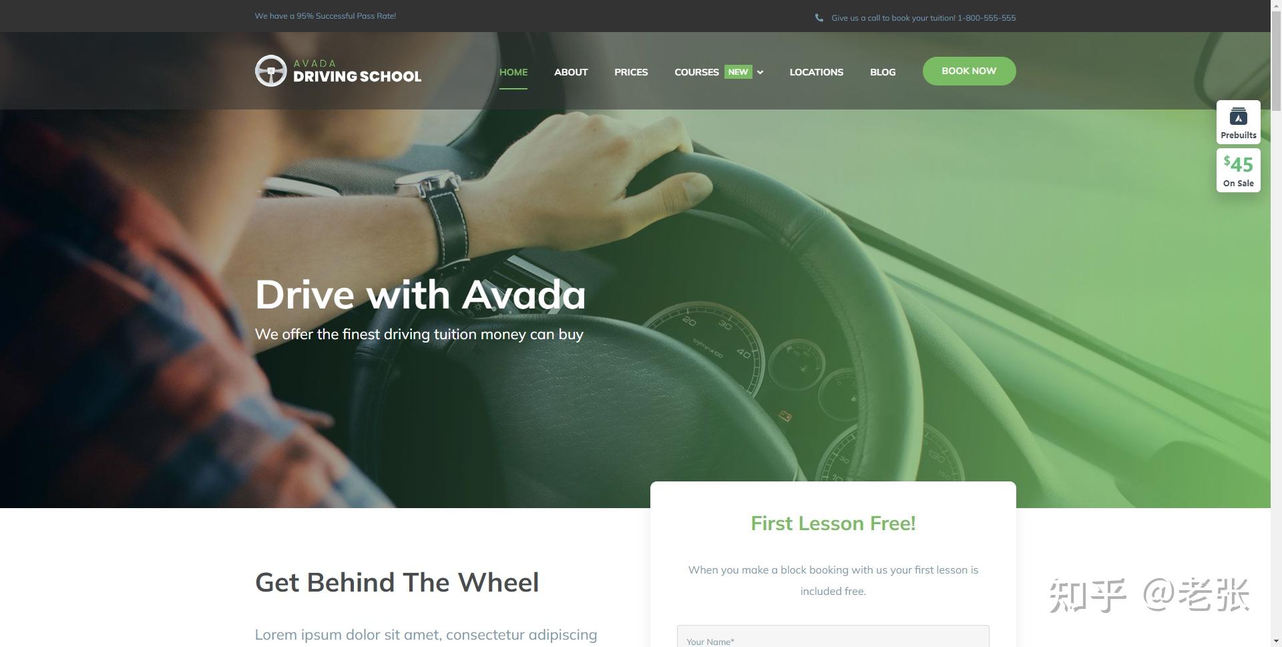Viewport: 1282px width, 647px height.
Task: Open the Home menu item
Action: coord(513,72)
